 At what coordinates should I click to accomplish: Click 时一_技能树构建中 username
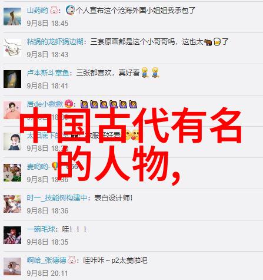(x=57, y=198)
